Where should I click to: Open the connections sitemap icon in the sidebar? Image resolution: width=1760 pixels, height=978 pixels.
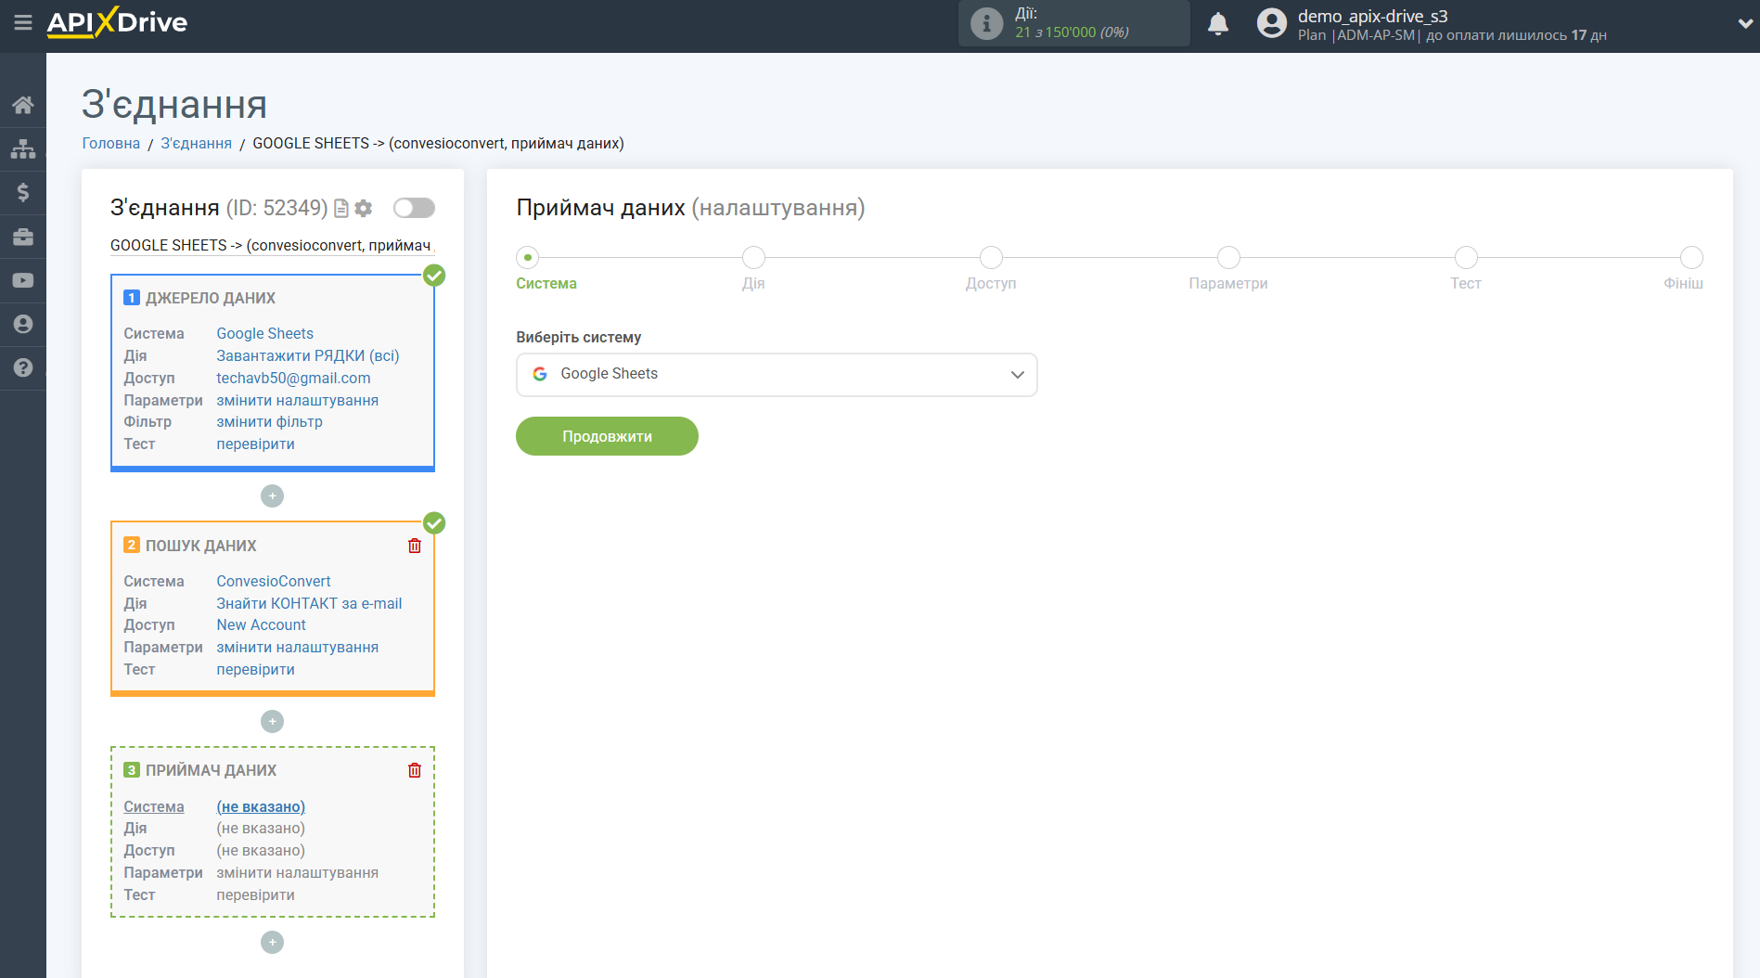pyautogui.click(x=23, y=148)
